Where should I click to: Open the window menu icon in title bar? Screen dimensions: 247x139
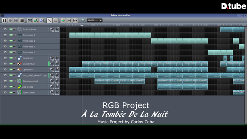pyautogui.click(x=2, y=15)
